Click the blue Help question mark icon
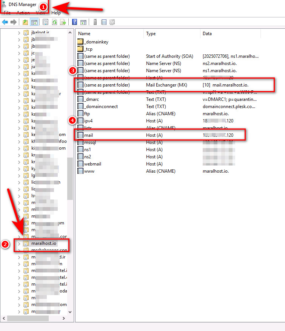This screenshot has width=285, height=331. (75, 22)
